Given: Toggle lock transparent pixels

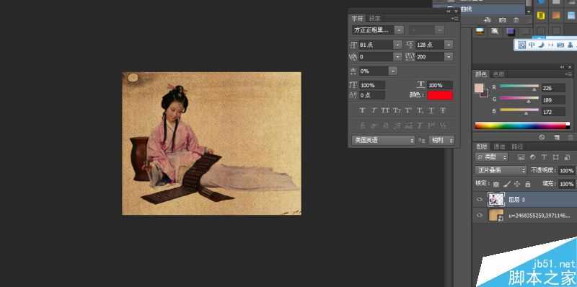Looking at the screenshot, I should point(496,184).
